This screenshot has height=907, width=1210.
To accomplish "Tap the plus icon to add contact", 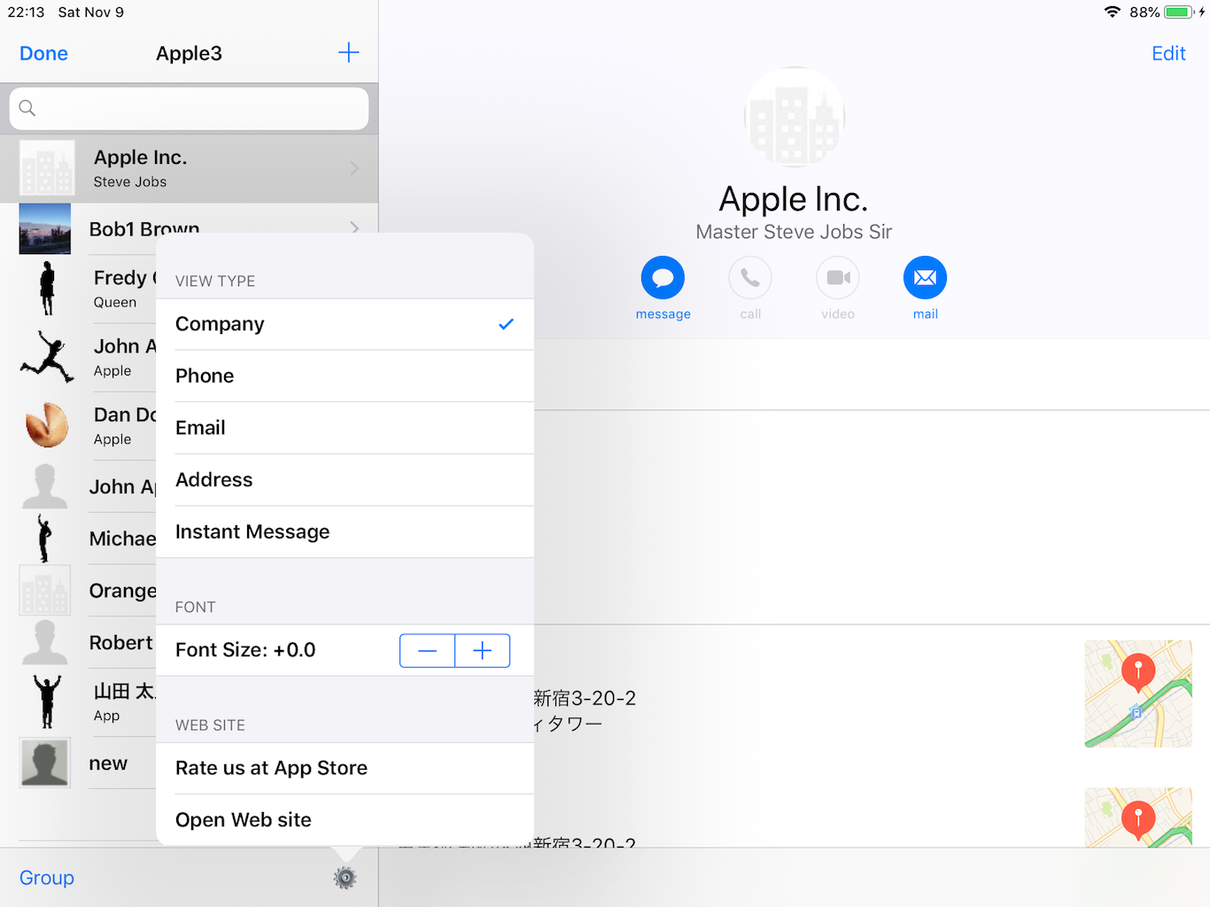I will tap(349, 52).
